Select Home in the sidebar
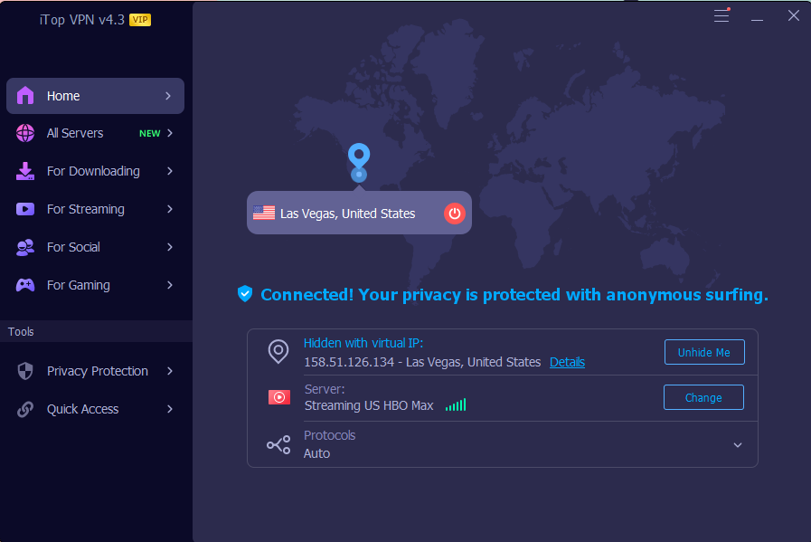Screen dimensions: 811x542 point(95,96)
